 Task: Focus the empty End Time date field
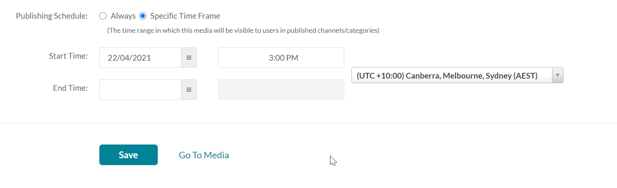[x=140, y=90]
